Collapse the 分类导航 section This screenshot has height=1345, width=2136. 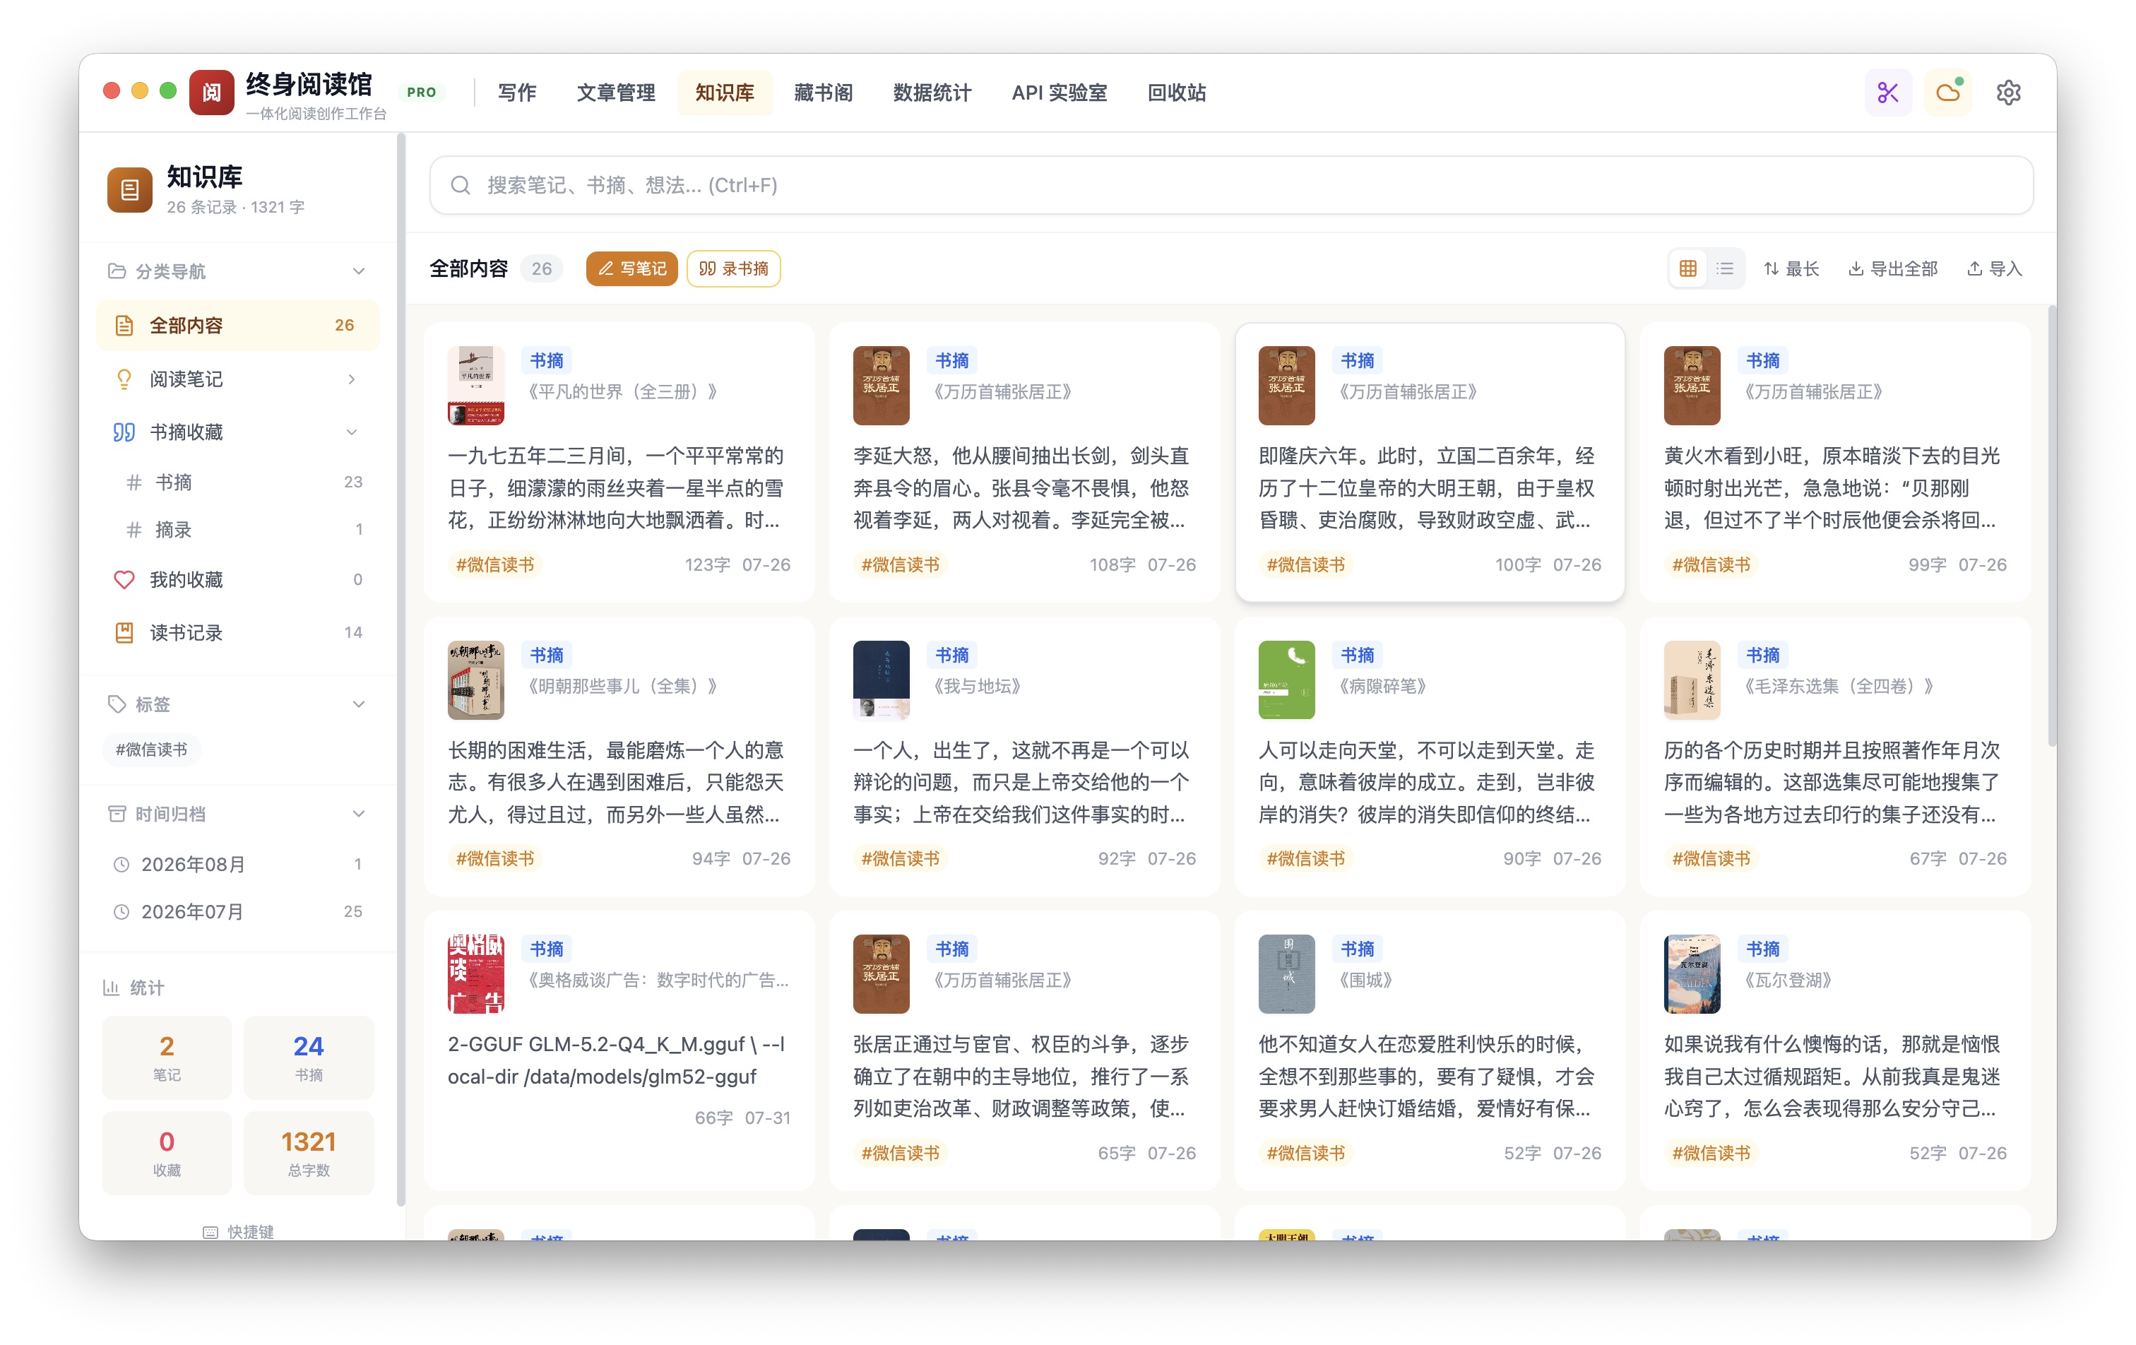[x=358, y=271]
